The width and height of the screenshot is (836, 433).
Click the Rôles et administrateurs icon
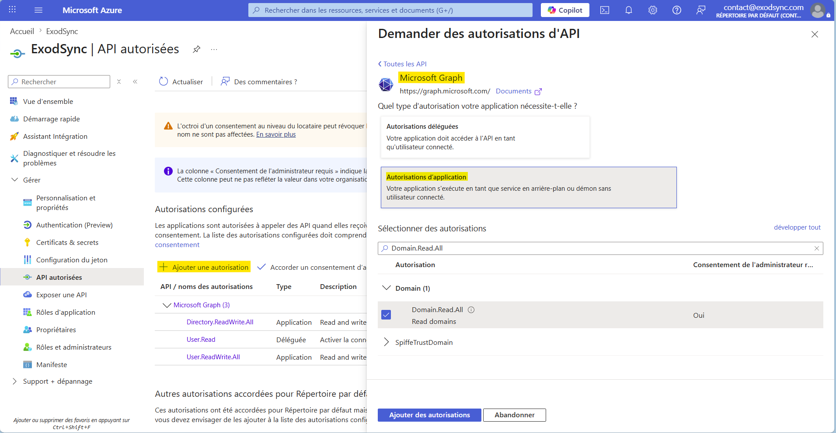[x=28, y=347]
